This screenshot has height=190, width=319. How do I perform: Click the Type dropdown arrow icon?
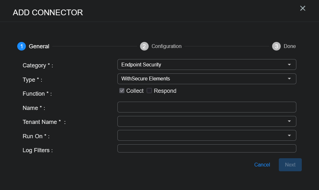point(289,79)
